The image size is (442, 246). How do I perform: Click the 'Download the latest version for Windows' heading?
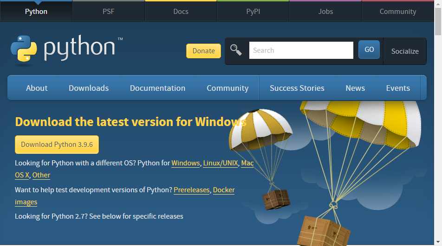coord(131,122)
